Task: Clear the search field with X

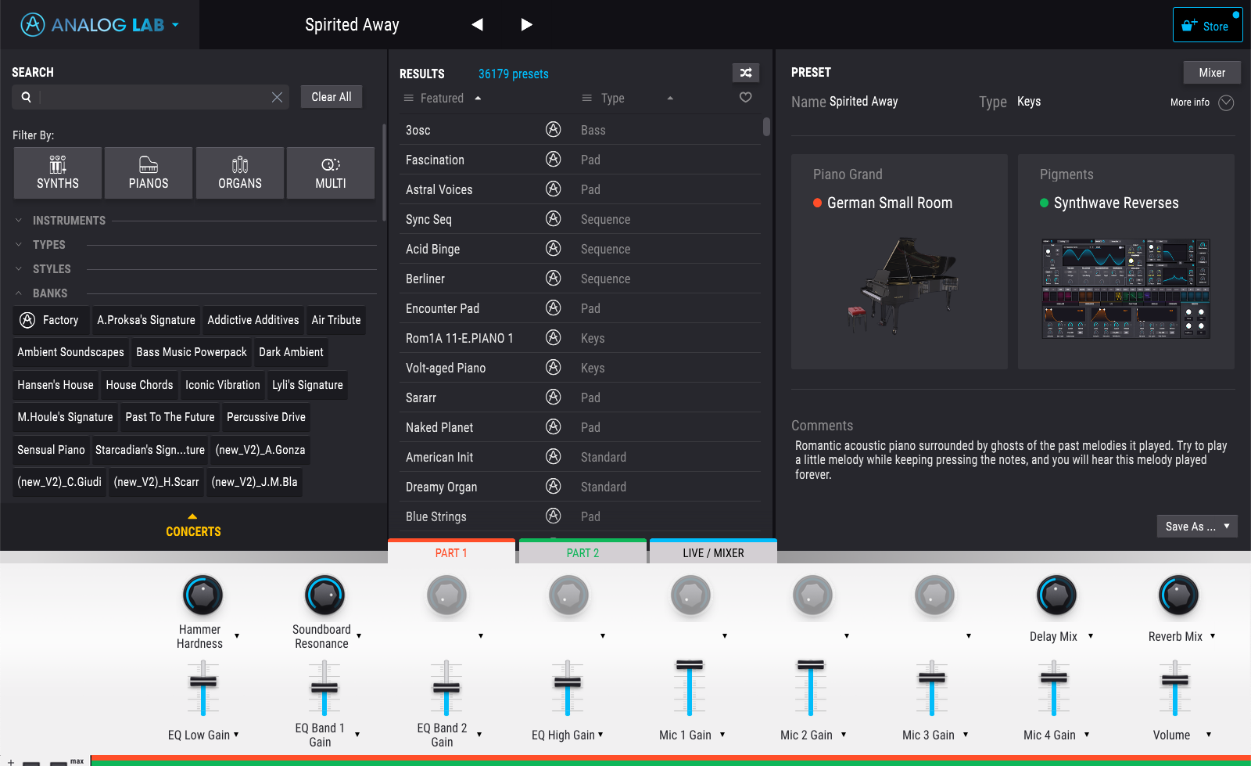Action: point(277,97)
